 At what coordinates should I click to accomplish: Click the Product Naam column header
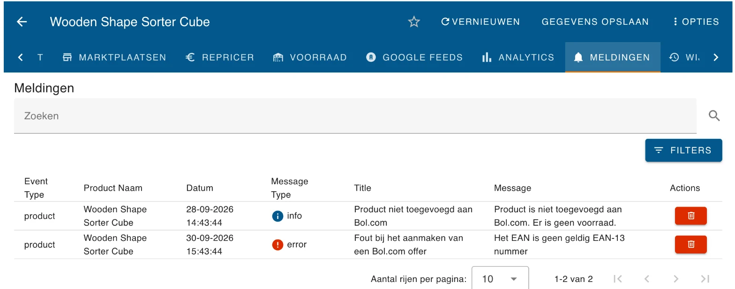click(x=113, y=188)
